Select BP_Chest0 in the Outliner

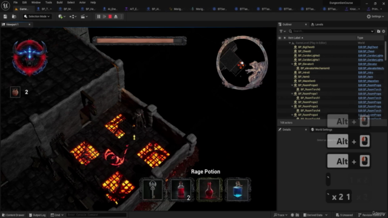coord(304,51)
